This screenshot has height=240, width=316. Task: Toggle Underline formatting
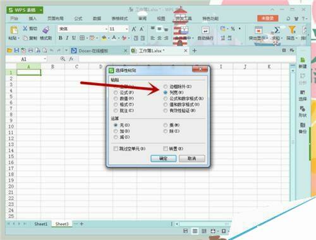tap(74, 38)
